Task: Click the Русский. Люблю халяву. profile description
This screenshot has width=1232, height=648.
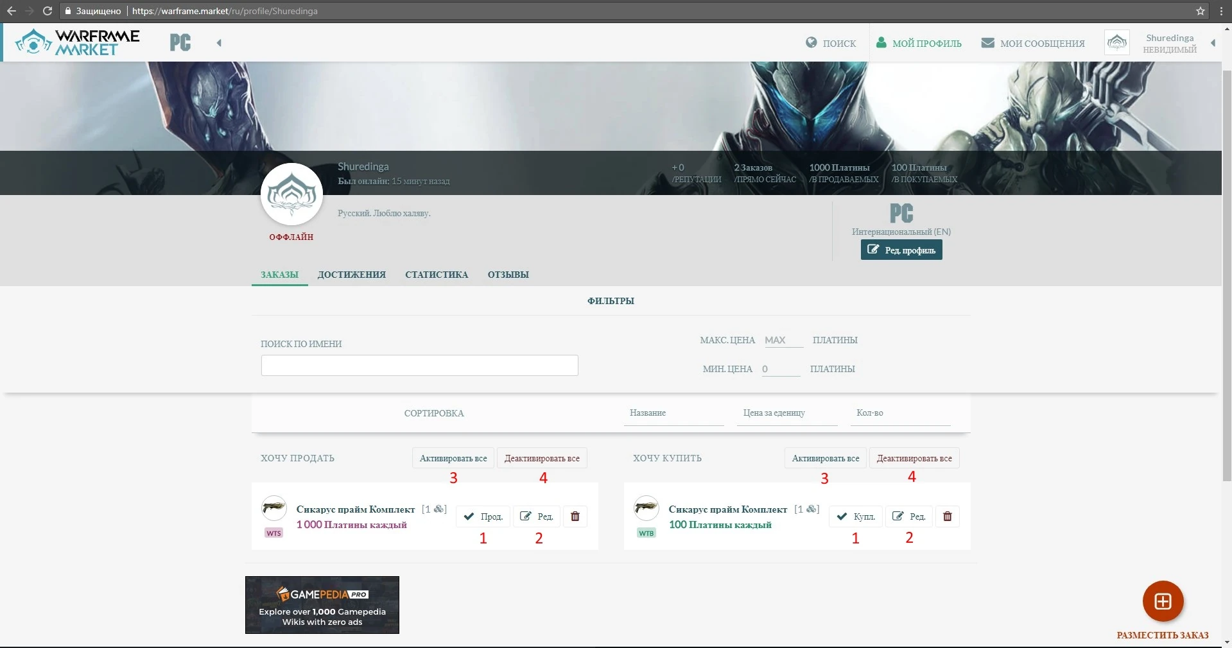Action: [x=384, y=213]
